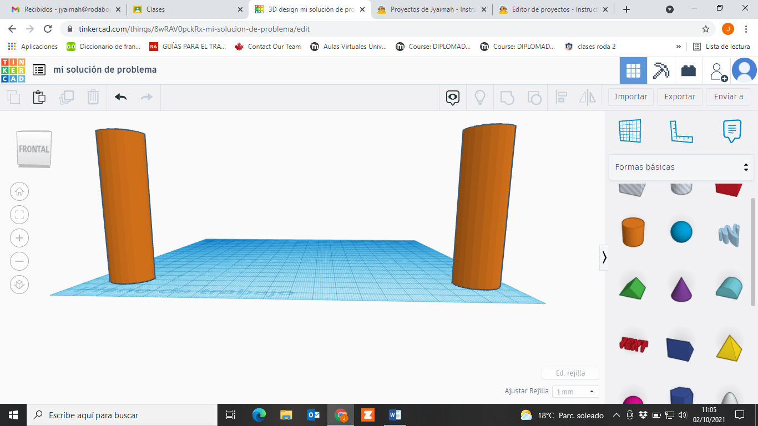This screenshot has height=426, width=758.
Task: Click the Align tool icon
Action: tap(561, 98)
